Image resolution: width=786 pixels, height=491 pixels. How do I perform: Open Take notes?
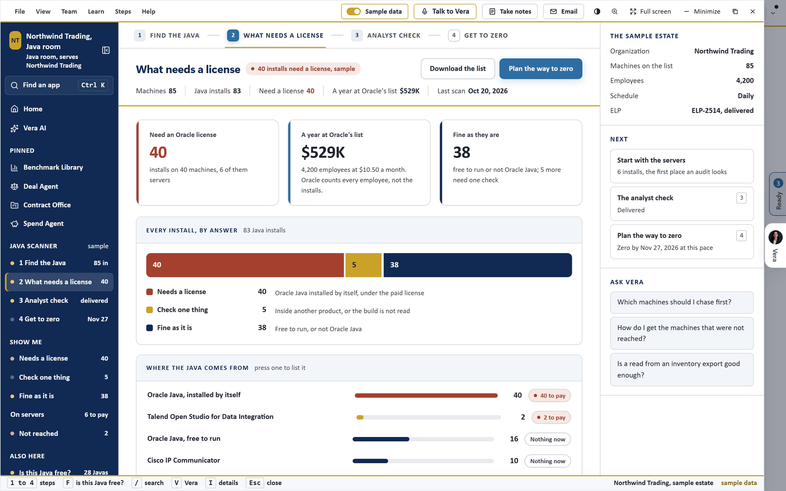510,11
